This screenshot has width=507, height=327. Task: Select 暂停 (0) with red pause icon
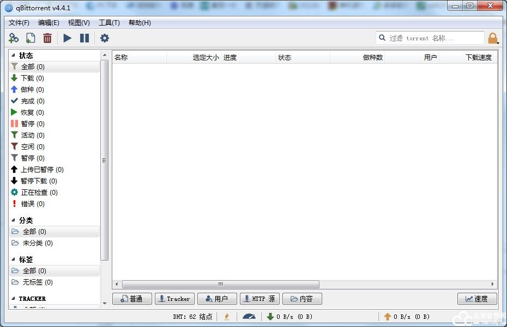pyautogui.click(x=55, y=124)
